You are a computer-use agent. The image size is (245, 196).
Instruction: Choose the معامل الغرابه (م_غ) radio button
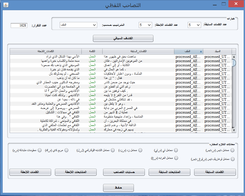176,158
